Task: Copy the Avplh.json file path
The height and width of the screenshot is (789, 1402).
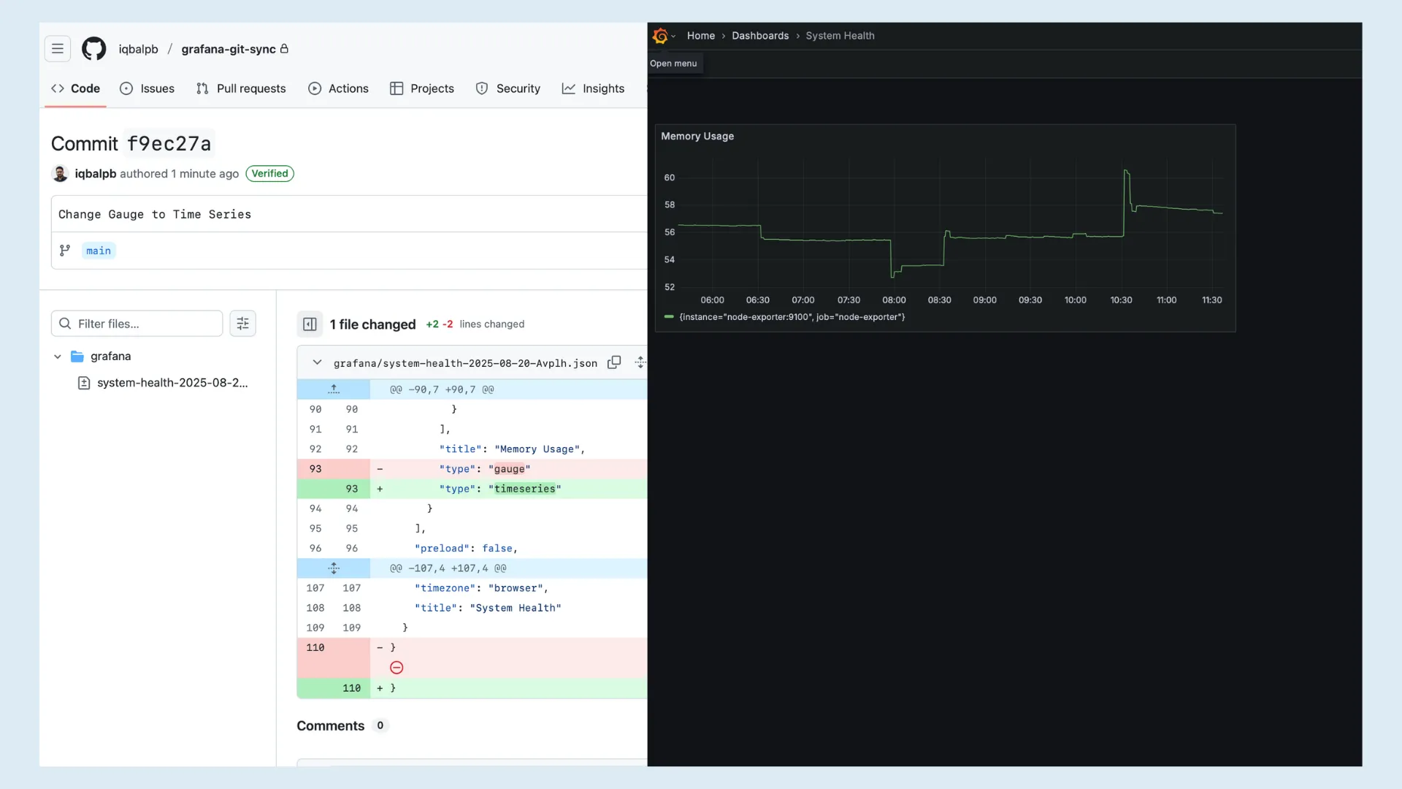Action: (614, 362)
